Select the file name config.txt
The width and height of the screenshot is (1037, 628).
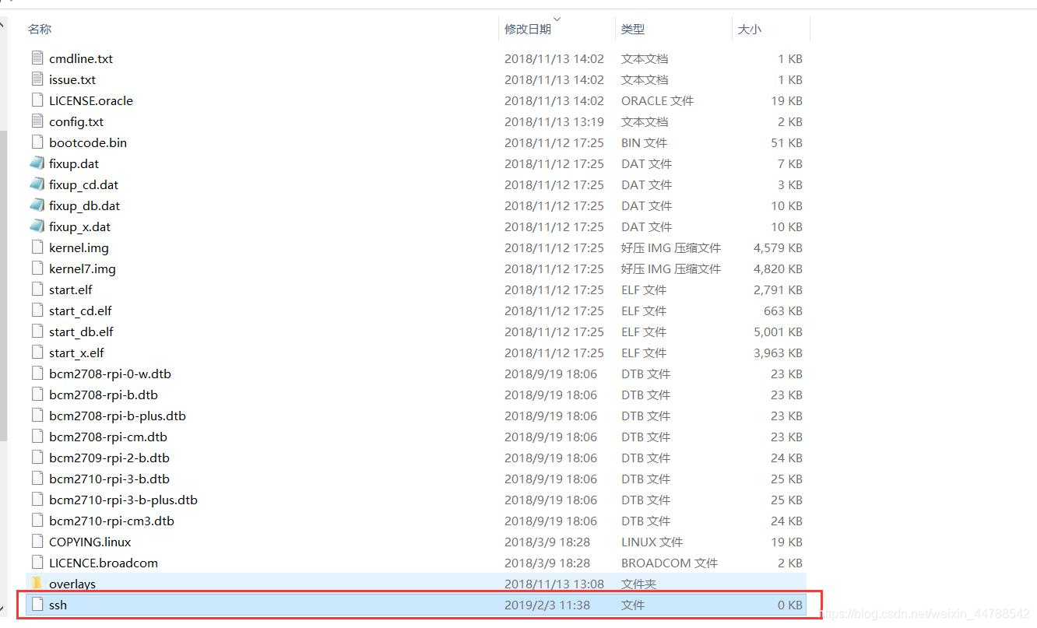coord(76,121)
